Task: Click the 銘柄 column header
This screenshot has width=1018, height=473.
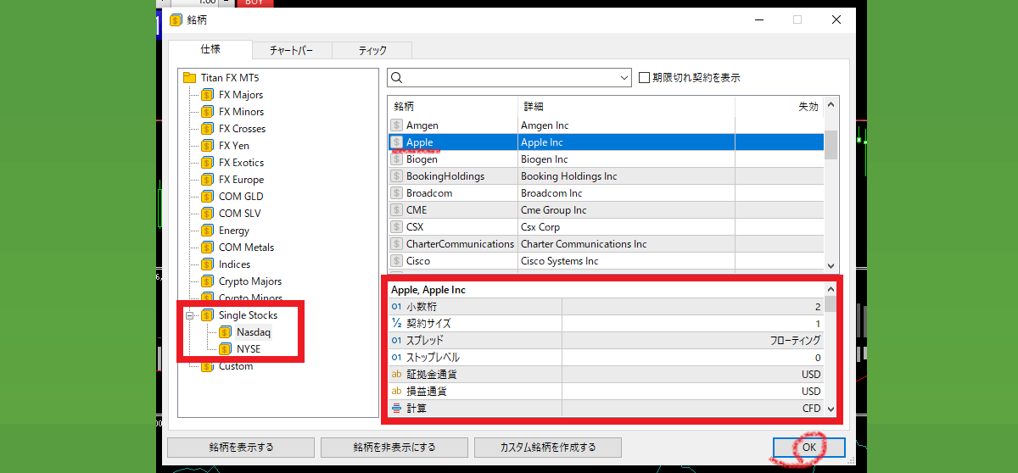Action: pos(453,107)
